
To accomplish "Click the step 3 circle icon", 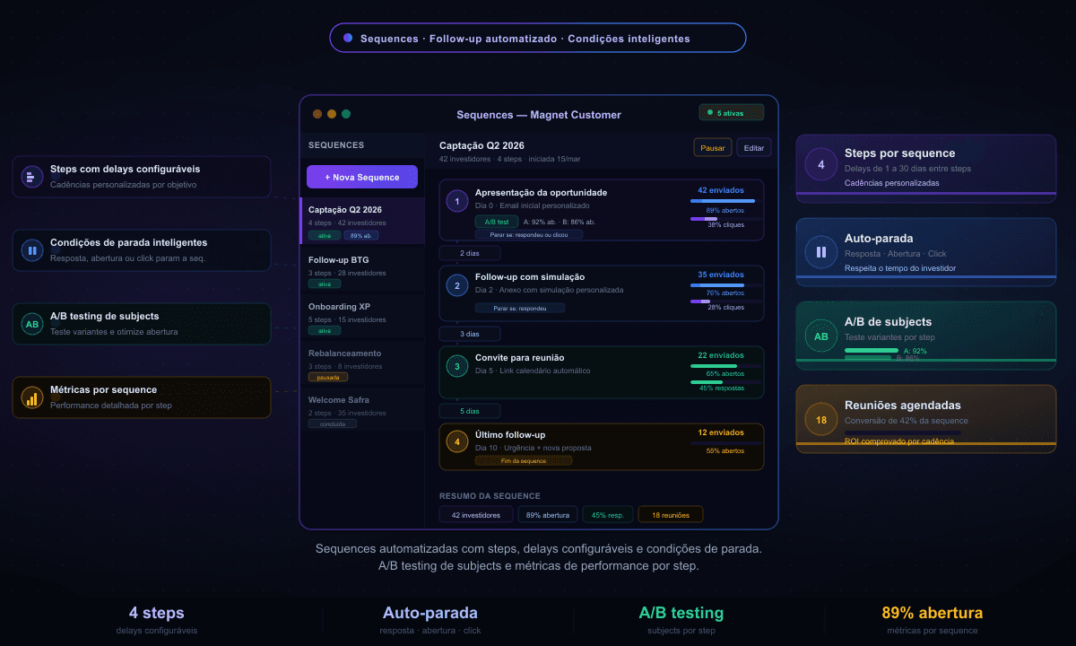I will (x=457, y=366).
